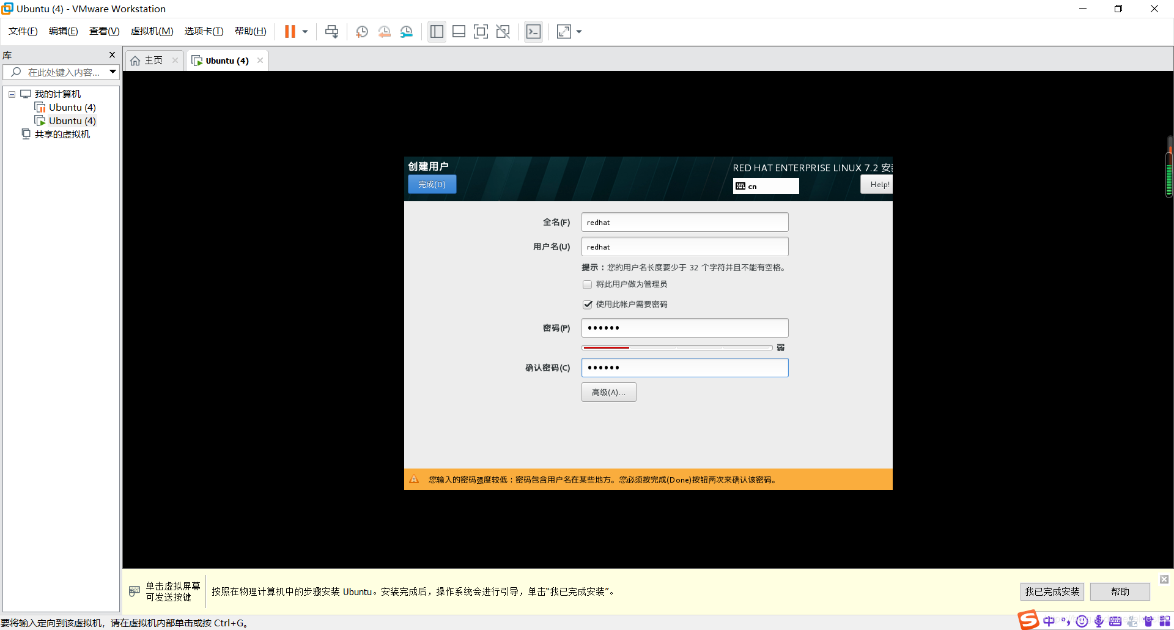Open the console view
This screenshot has height=630, width=1174.
(x=533, y=32)
